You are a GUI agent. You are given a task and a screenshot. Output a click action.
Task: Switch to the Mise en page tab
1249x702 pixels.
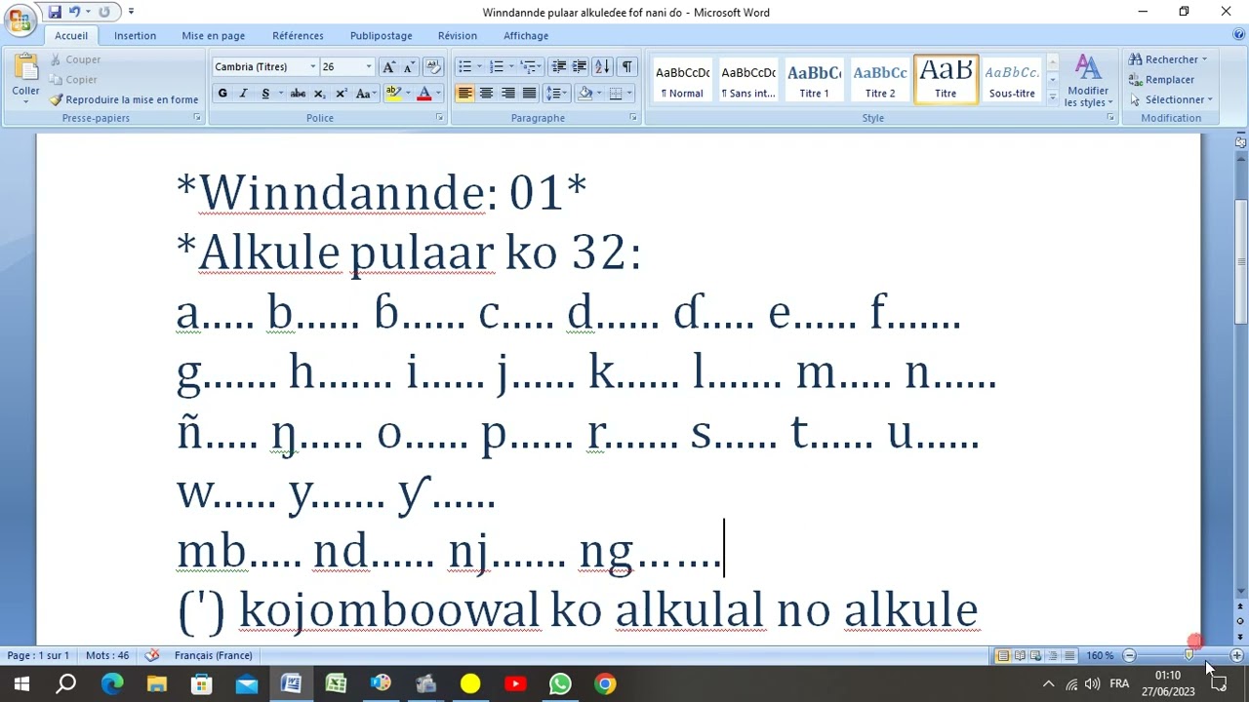[x=213, y=36]
